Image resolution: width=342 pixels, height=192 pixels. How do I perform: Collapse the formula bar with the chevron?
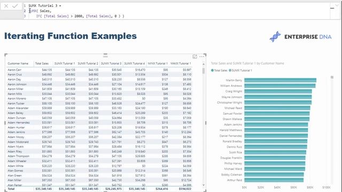pos(337,5)
